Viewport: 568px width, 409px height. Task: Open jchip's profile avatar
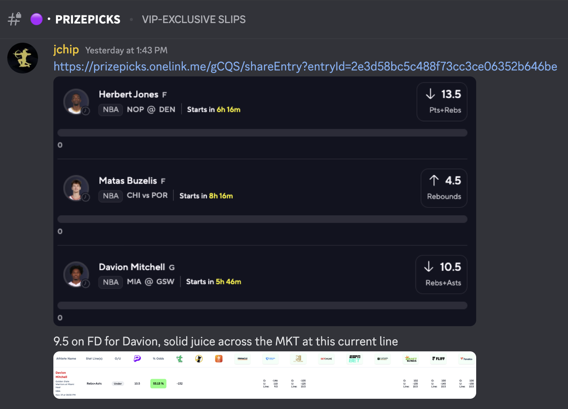[x=23, y=58]
